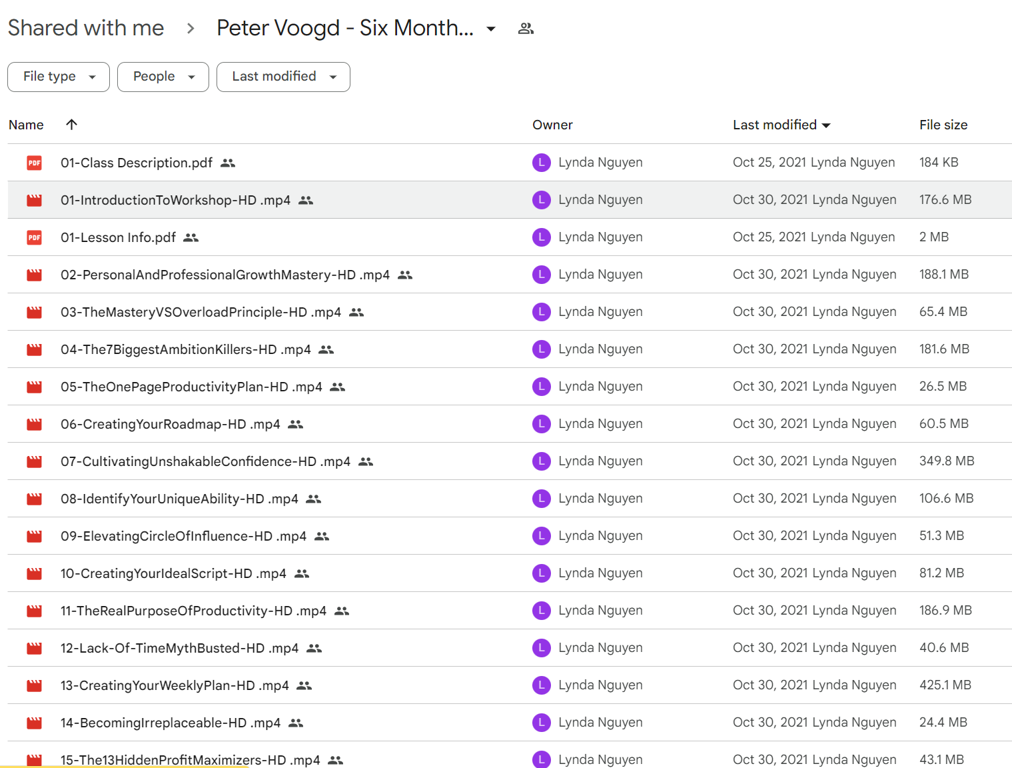Click owner name in 01-Lesson Info.pdf row
The image size is (1012, 768).
[x=600, y=237]
